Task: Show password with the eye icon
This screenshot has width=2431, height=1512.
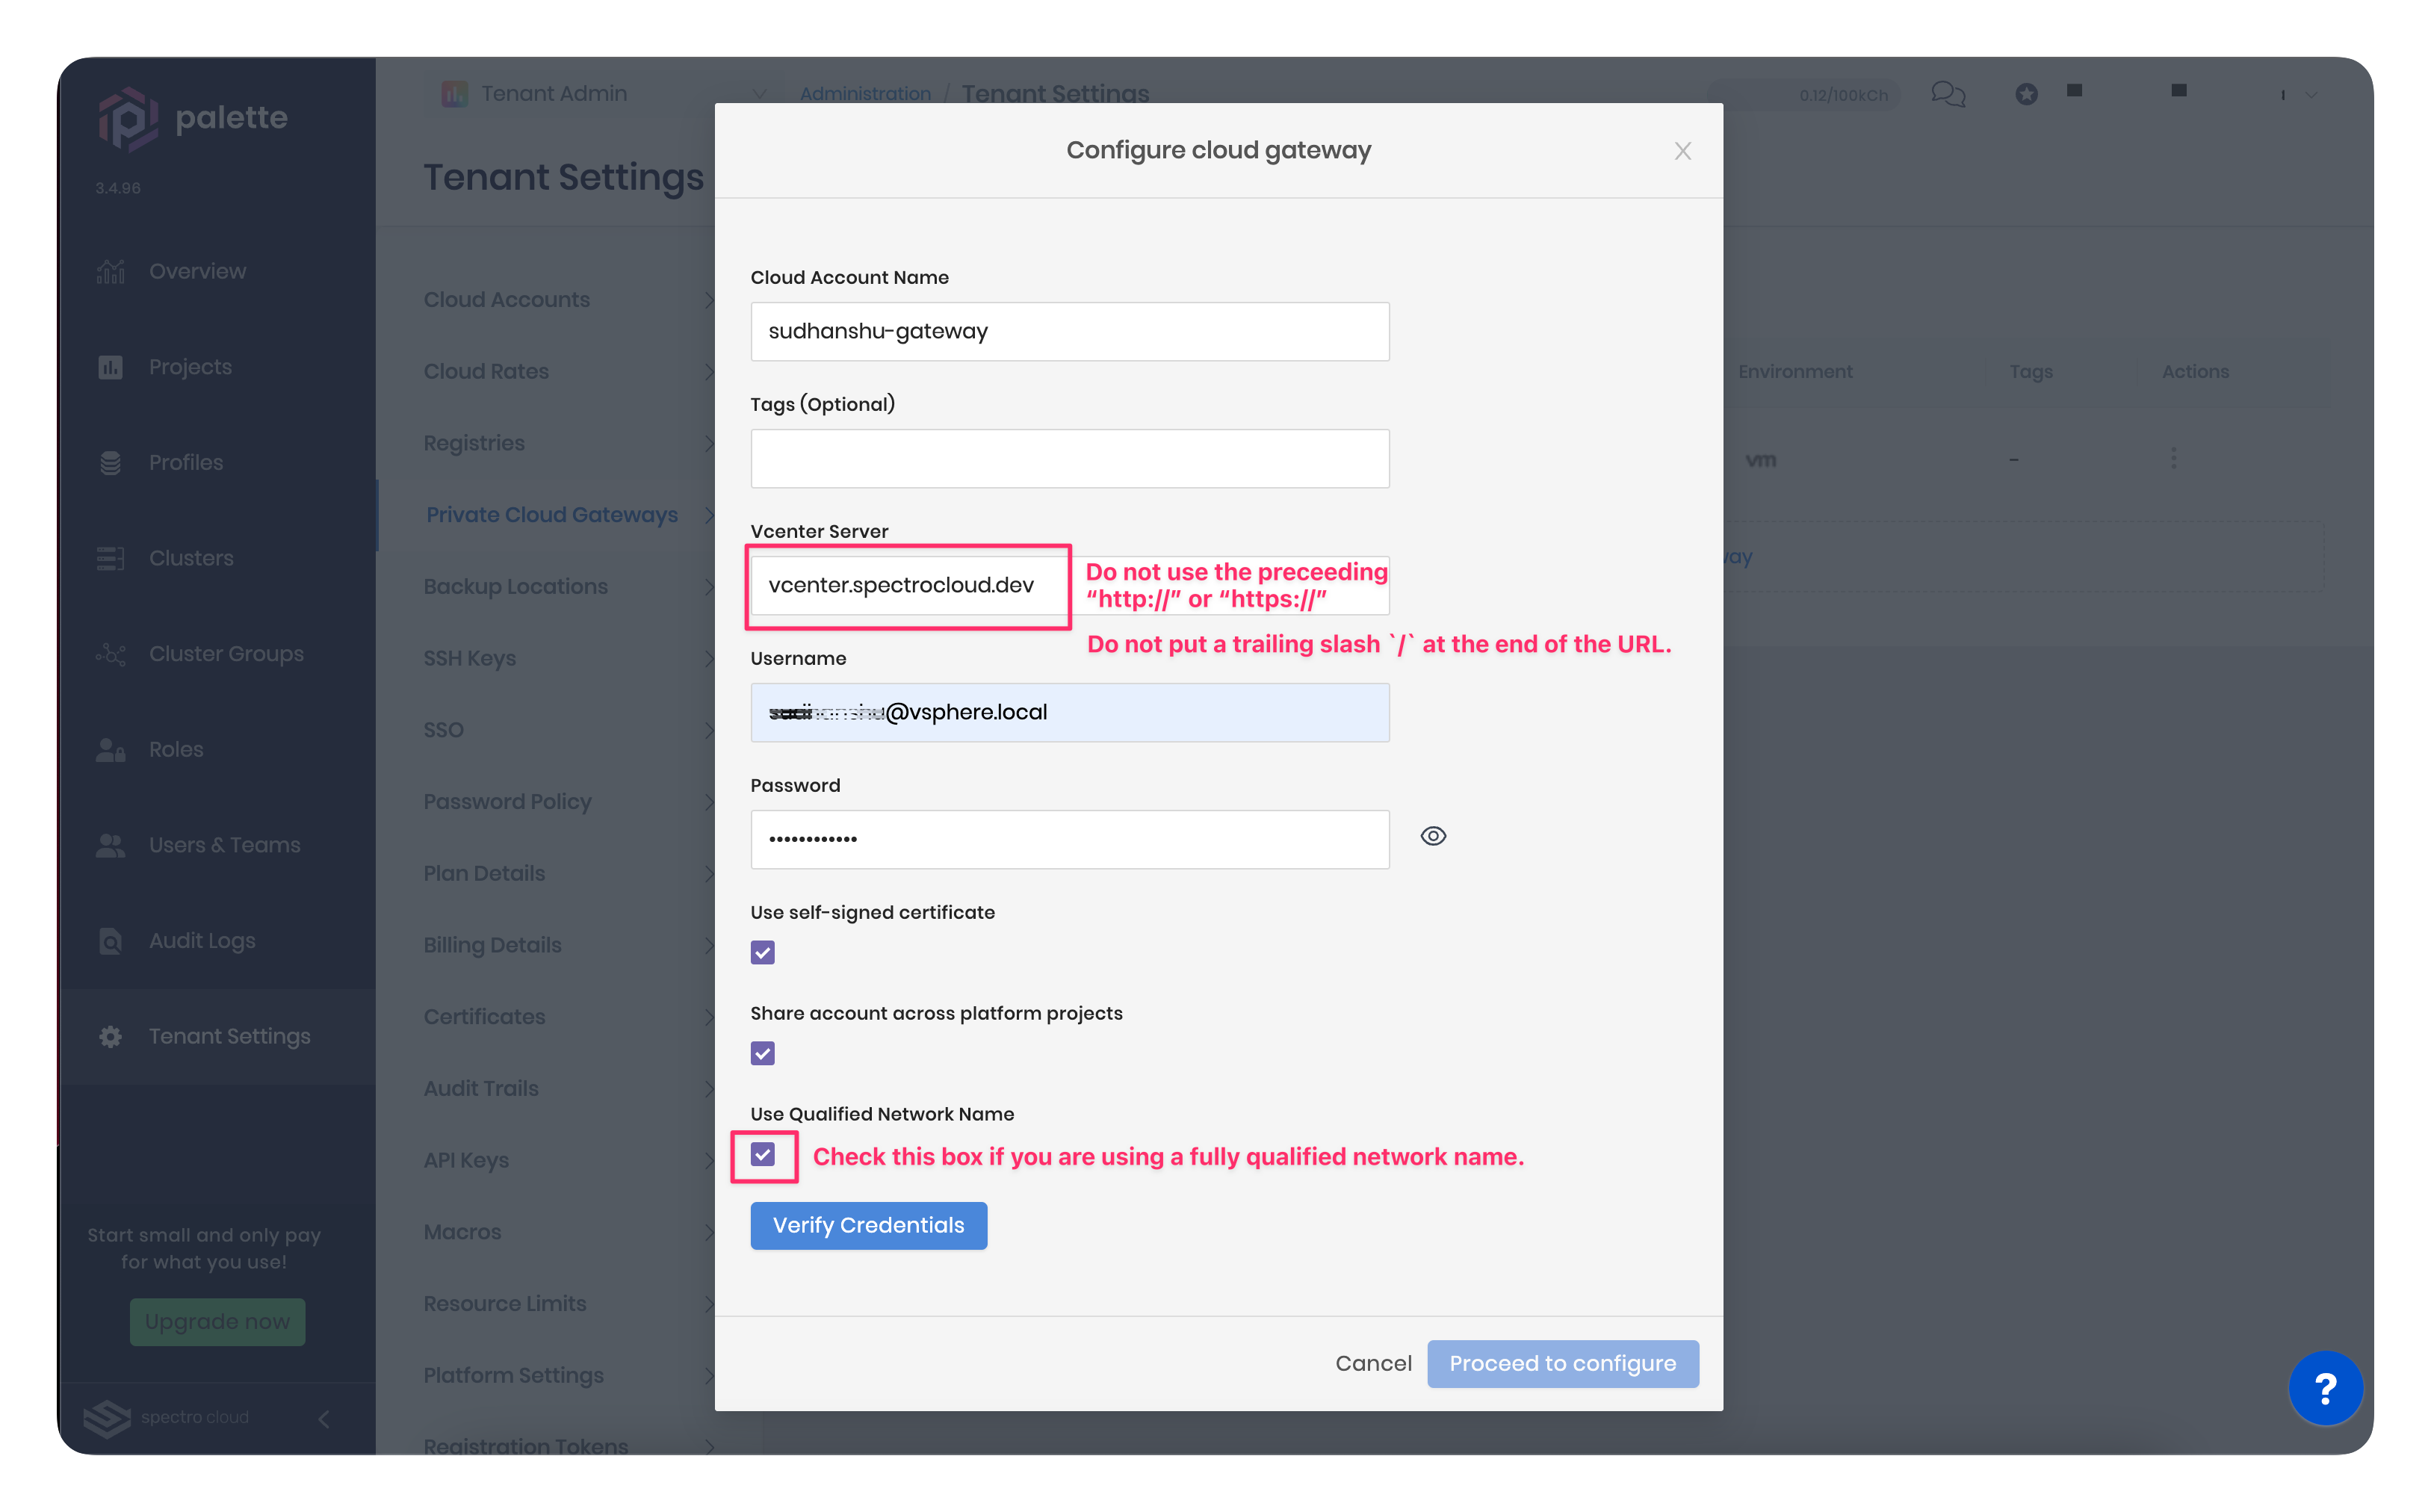Action: pyautogui.click(x=1433, y=836)
